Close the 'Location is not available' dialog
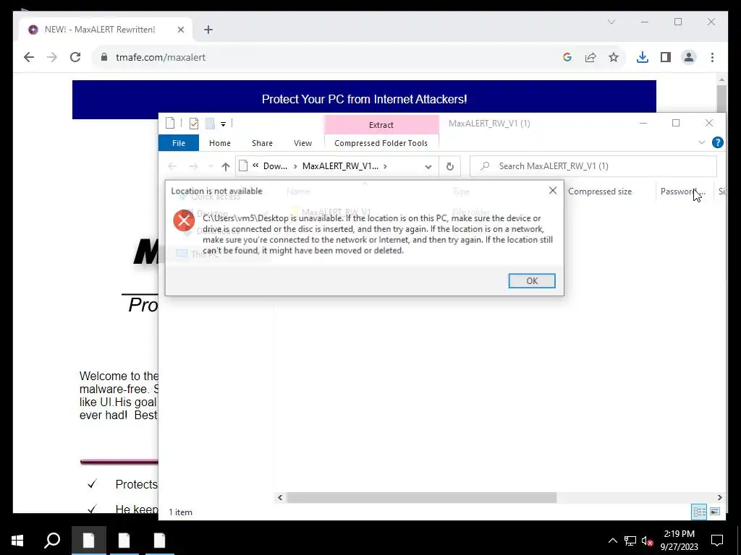The width and height of the screenshot is (741, 555). pyautogui.click(x=552, y=191)
